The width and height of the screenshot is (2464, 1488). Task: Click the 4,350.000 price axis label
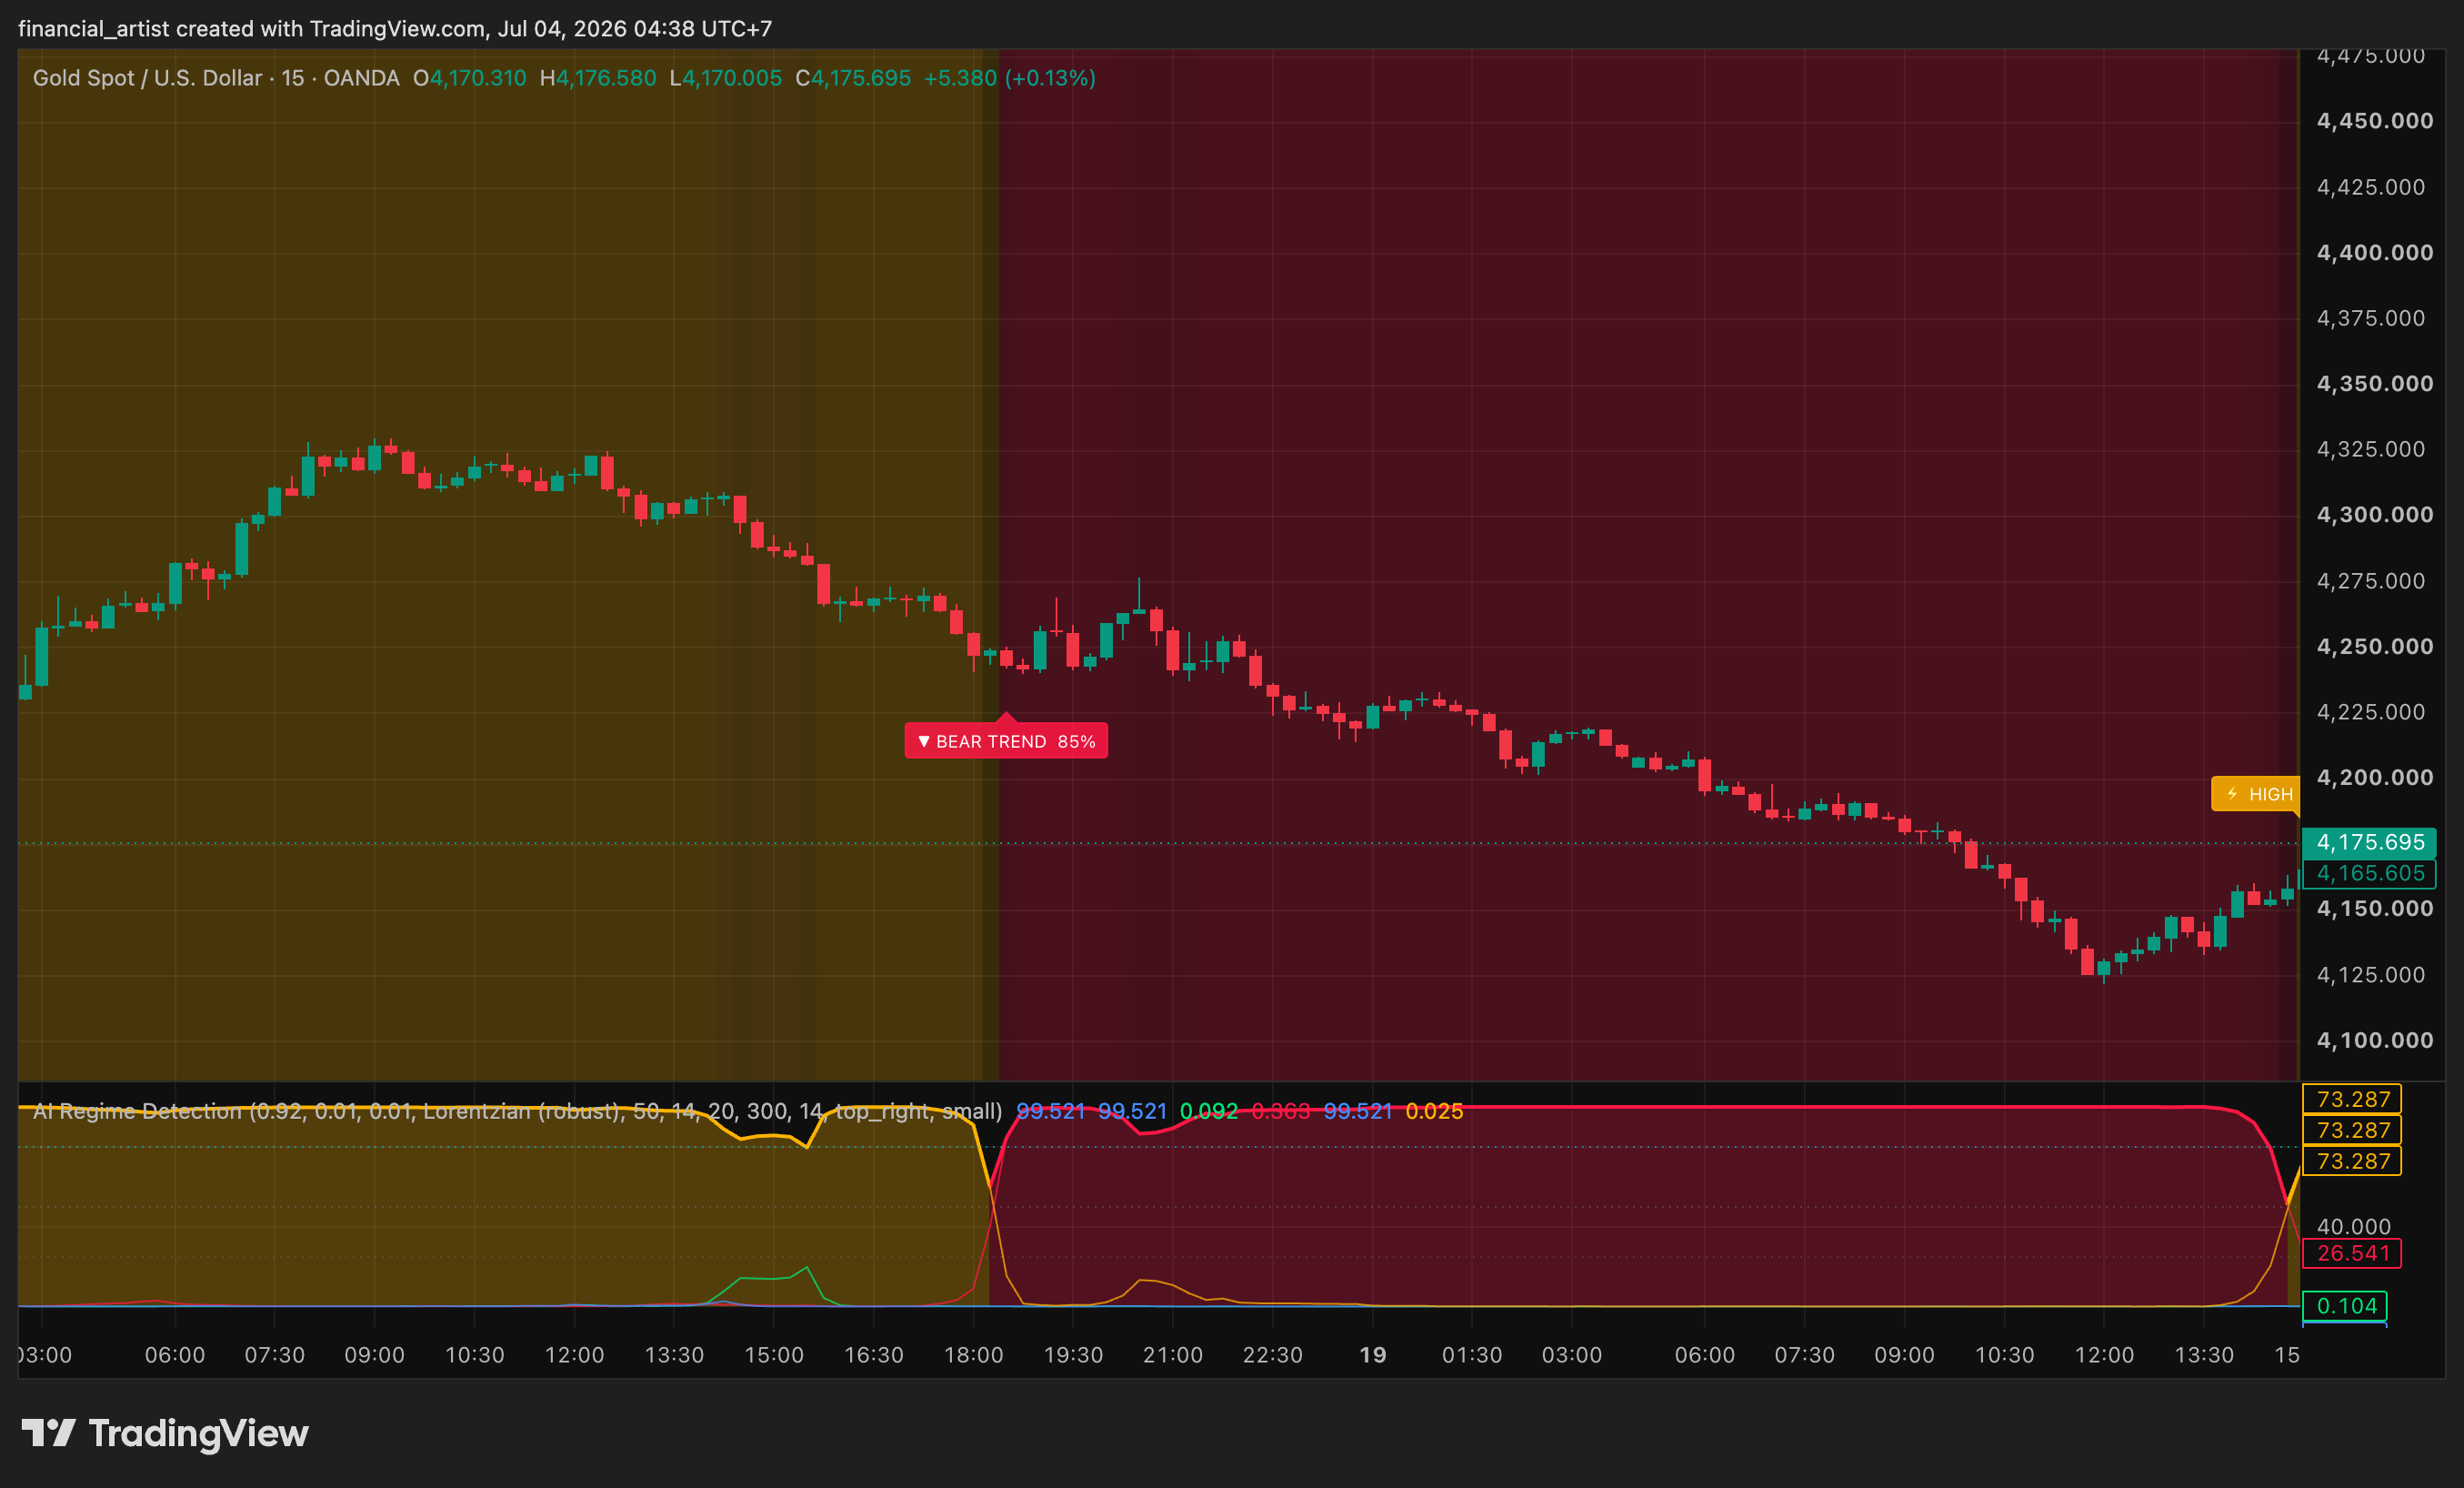2375,383
